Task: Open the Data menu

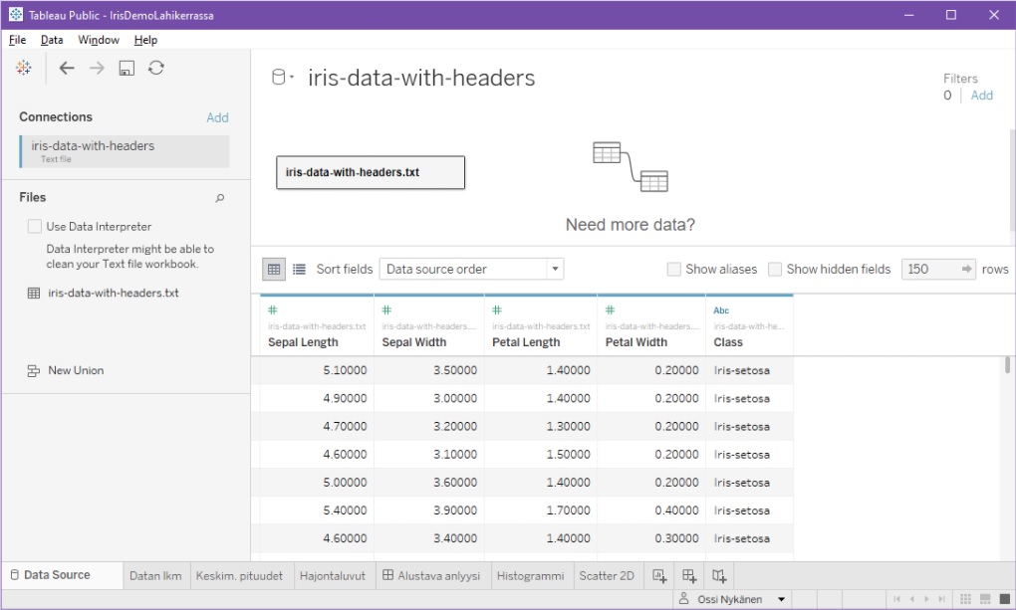Action: coord(52,40)
